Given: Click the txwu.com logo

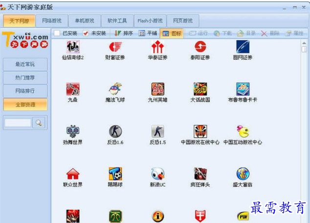Looking at the screenshot, I should tap(25, 40).
